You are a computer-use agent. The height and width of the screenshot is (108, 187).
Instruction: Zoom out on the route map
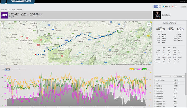pos(2,26)
